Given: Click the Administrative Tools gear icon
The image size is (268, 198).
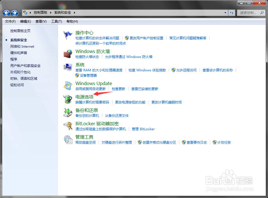Looking at the screenshot, I should (68, 139).
